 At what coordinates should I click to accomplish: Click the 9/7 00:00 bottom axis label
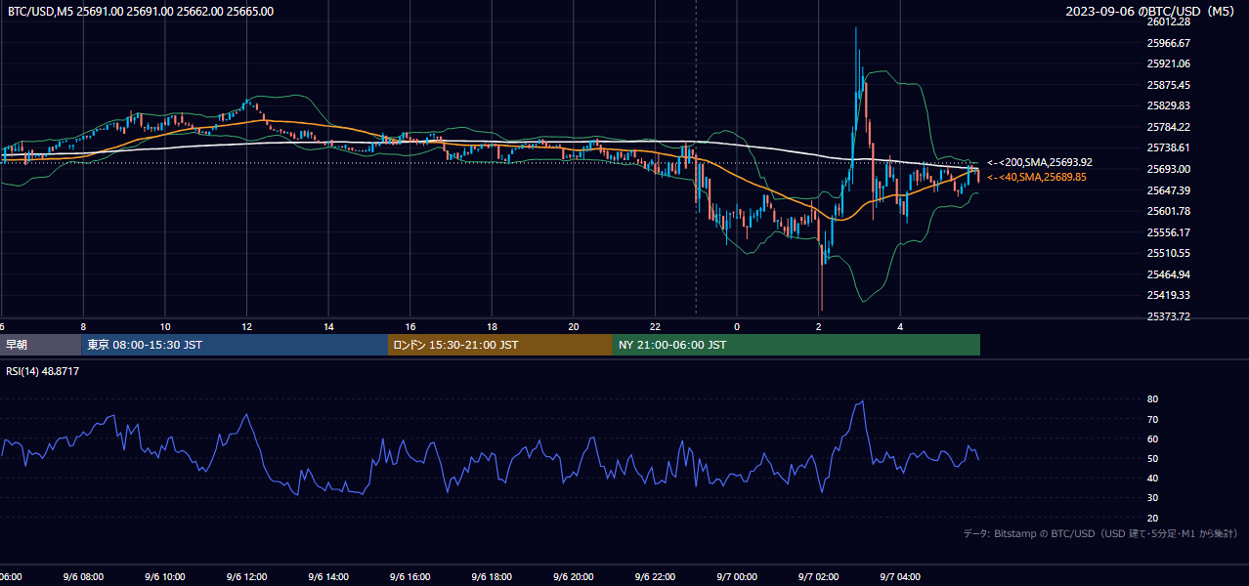[x=737, y=577]
